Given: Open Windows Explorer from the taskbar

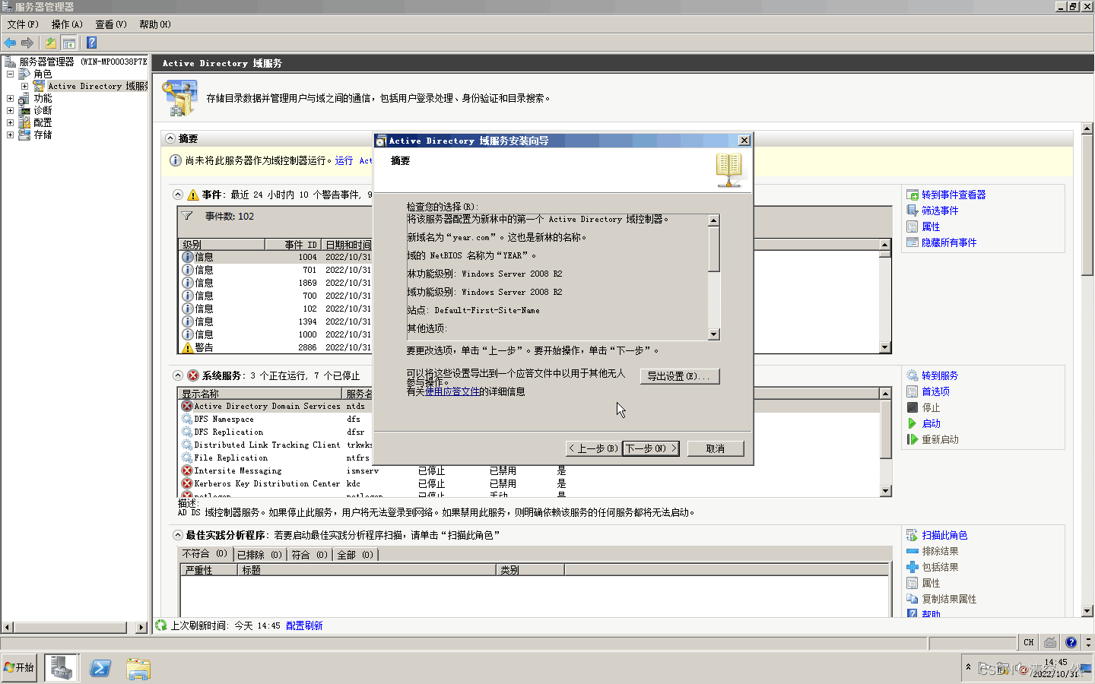Looking at the screenshot, I should [138, 668].
